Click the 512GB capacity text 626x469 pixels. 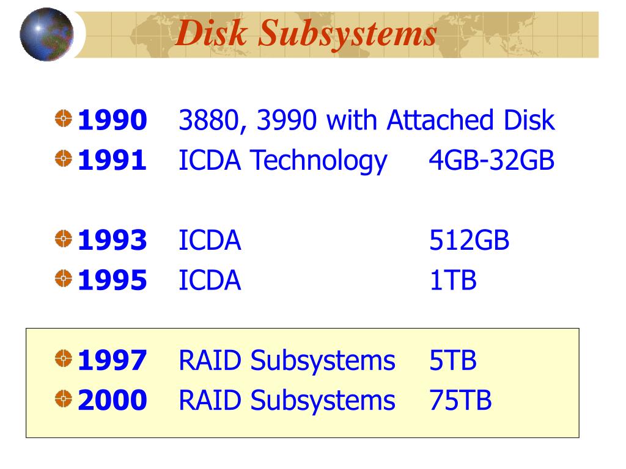click(469, 240)
